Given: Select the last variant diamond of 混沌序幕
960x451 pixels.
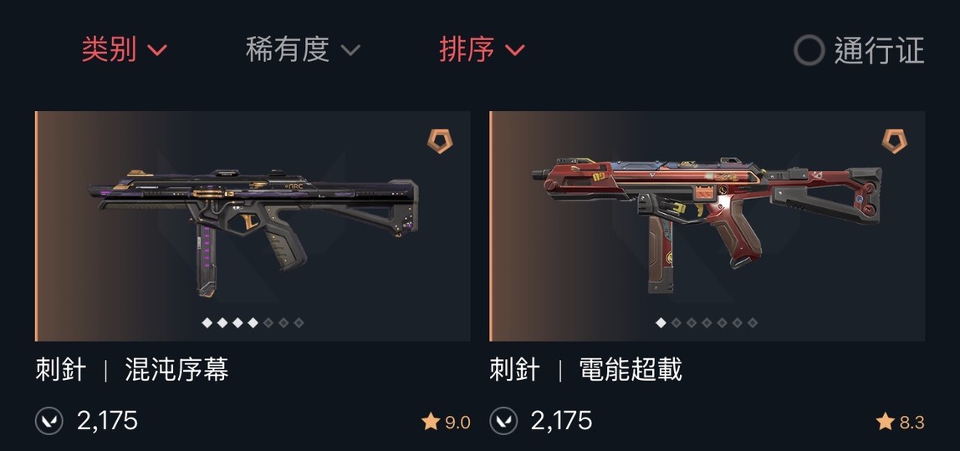Looking at the screenshot, I should 299,322.
